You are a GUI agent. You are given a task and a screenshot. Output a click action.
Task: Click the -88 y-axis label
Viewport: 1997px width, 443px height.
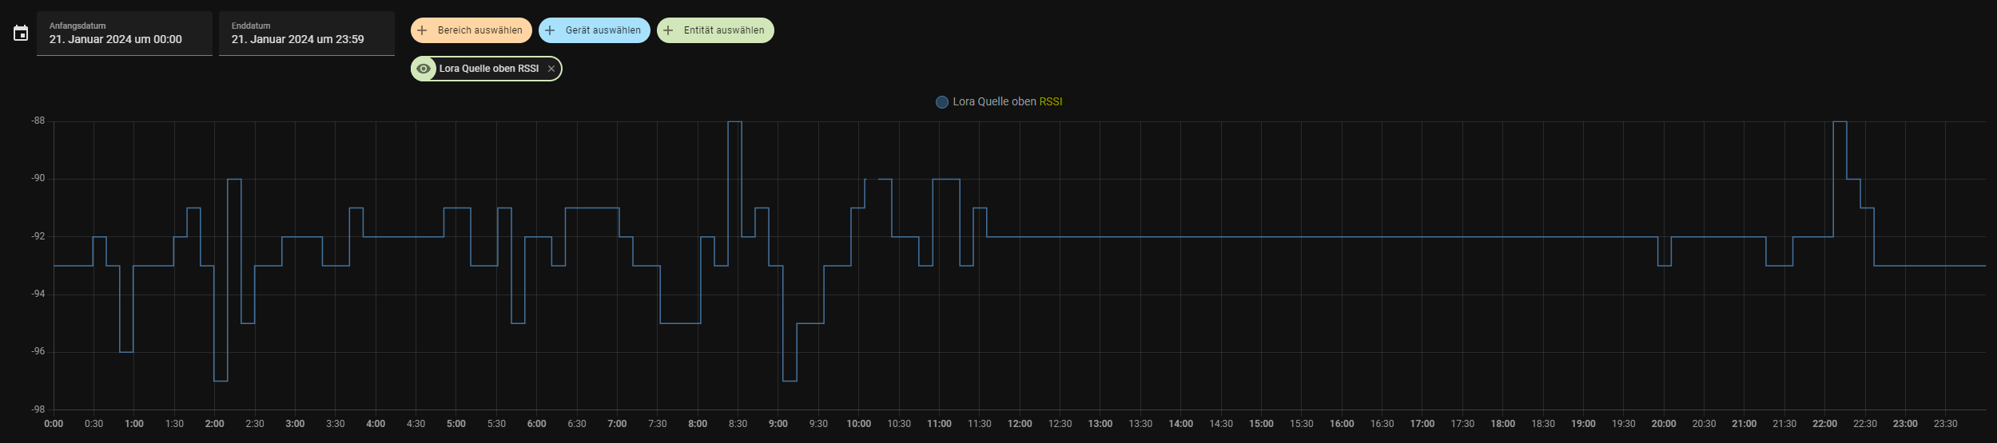point(38,121)
